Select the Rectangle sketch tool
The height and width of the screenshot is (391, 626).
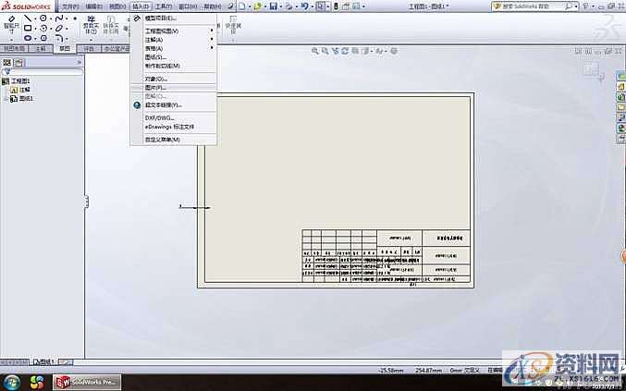(x=28, y=28)
